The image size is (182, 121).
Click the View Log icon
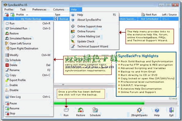(x=7, y=97)
